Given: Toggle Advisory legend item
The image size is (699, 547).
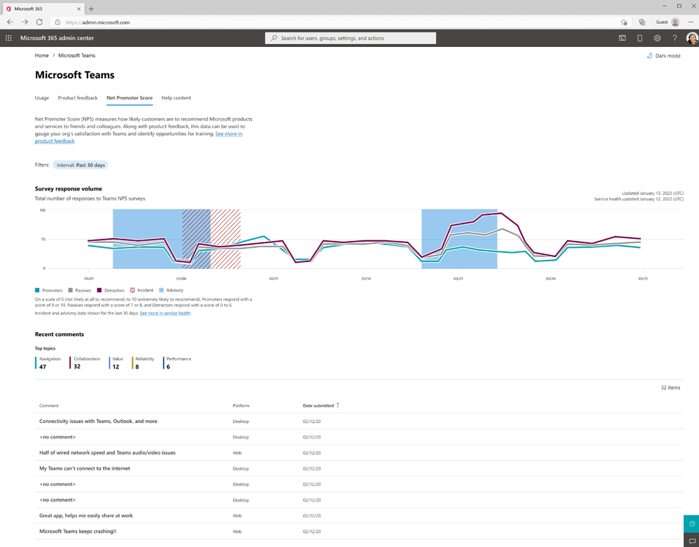Looking at the screenshot, I should pyautogui.click(x=171, y=290).
